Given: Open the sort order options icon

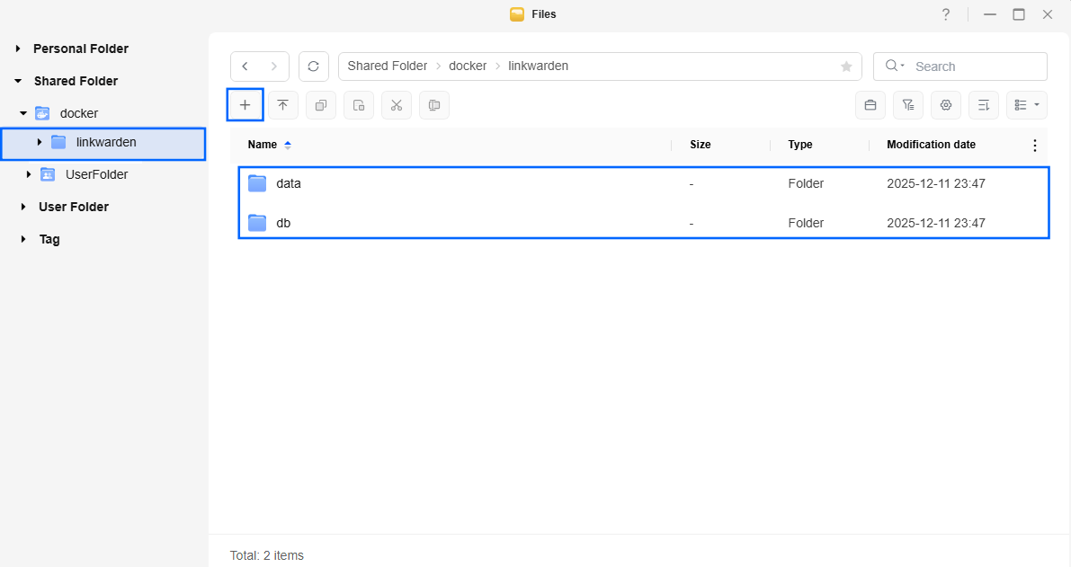Looking at the screenshot, I should pos(983,105).
